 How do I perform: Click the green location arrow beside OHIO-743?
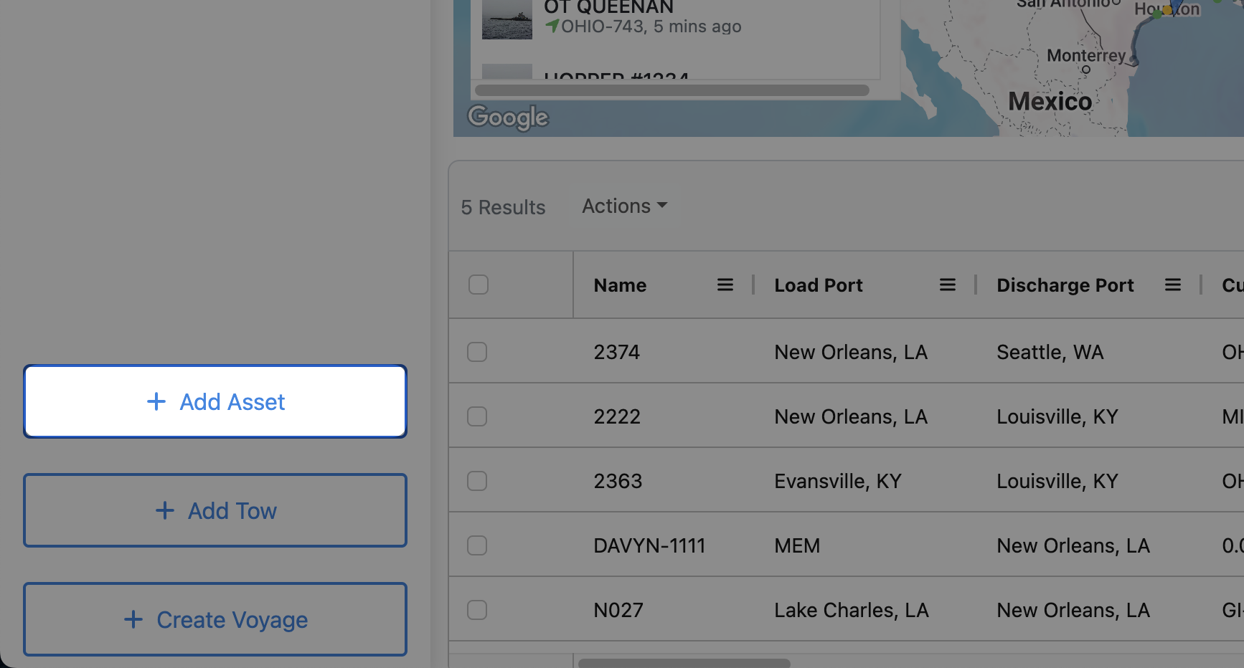(x=552, y=27)
